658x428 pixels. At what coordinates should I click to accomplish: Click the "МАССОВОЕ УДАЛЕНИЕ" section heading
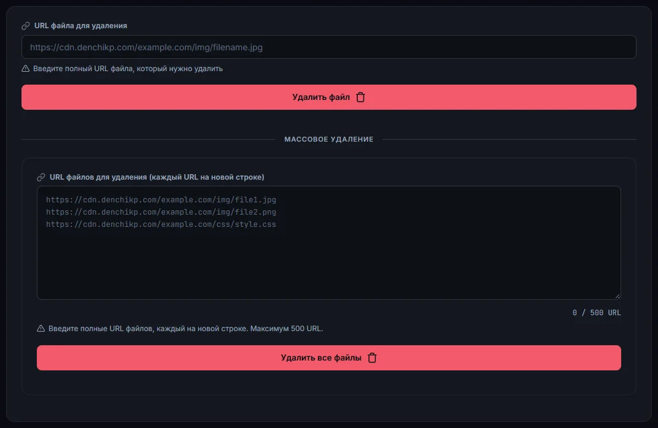(x=329, y=139)
